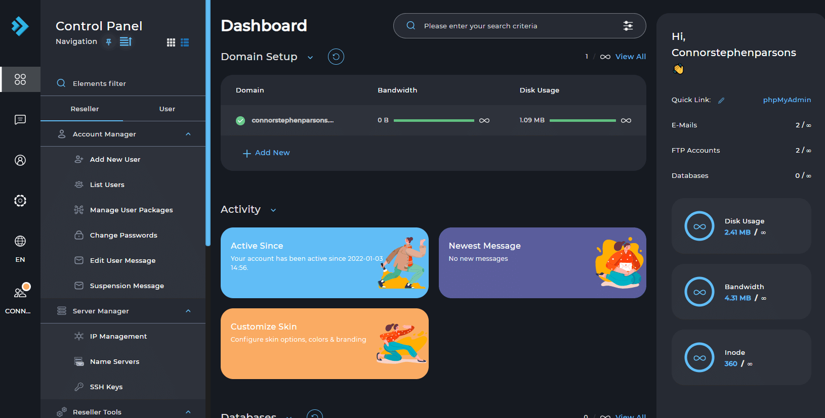The image size is (825, 418).
Task: Collapse the Server Manager section
Action: click(188, 311)
